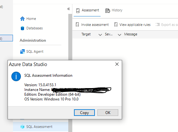Click the blue information icon in dialog
178x132 pixels.
(16, 76)
